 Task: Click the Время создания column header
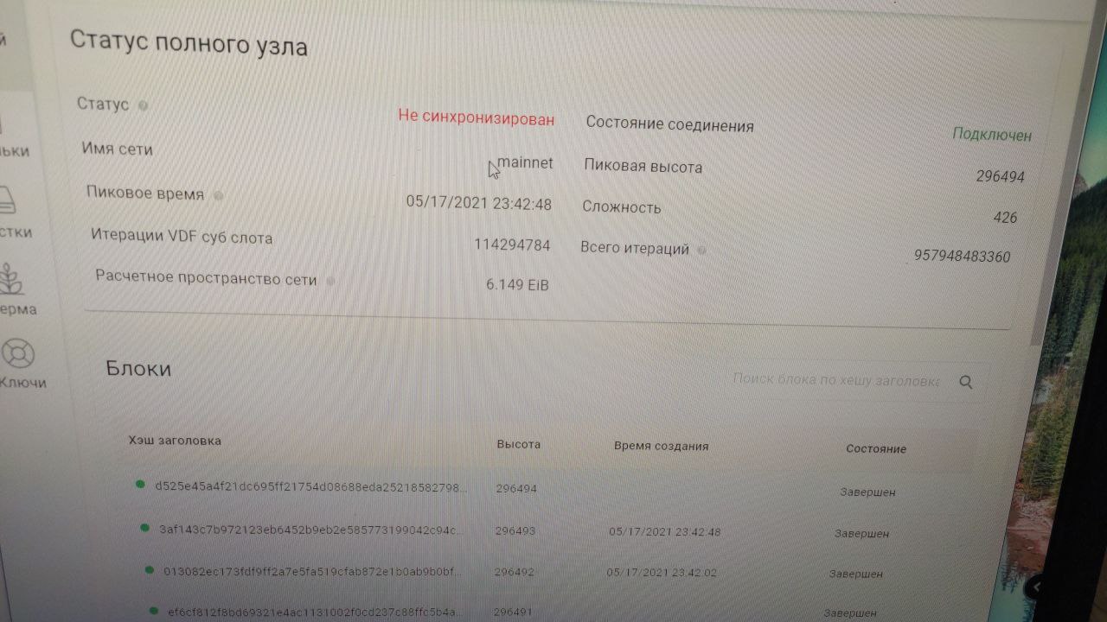(x=661, y=446)
